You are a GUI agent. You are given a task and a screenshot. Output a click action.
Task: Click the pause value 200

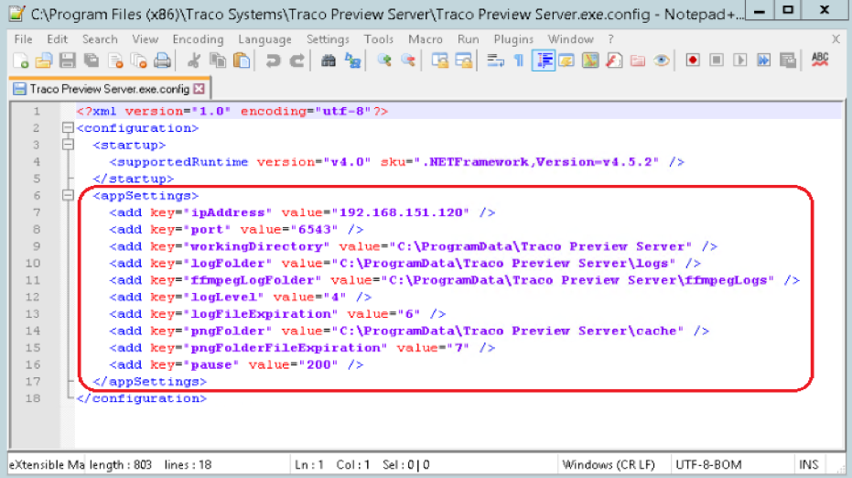click(318, 364)
